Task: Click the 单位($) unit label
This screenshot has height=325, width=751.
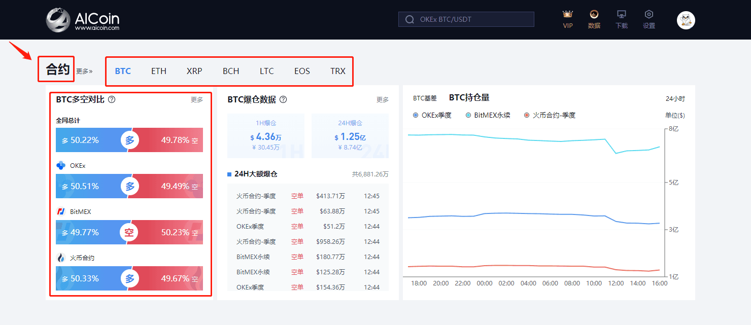Action: point(675,115)
